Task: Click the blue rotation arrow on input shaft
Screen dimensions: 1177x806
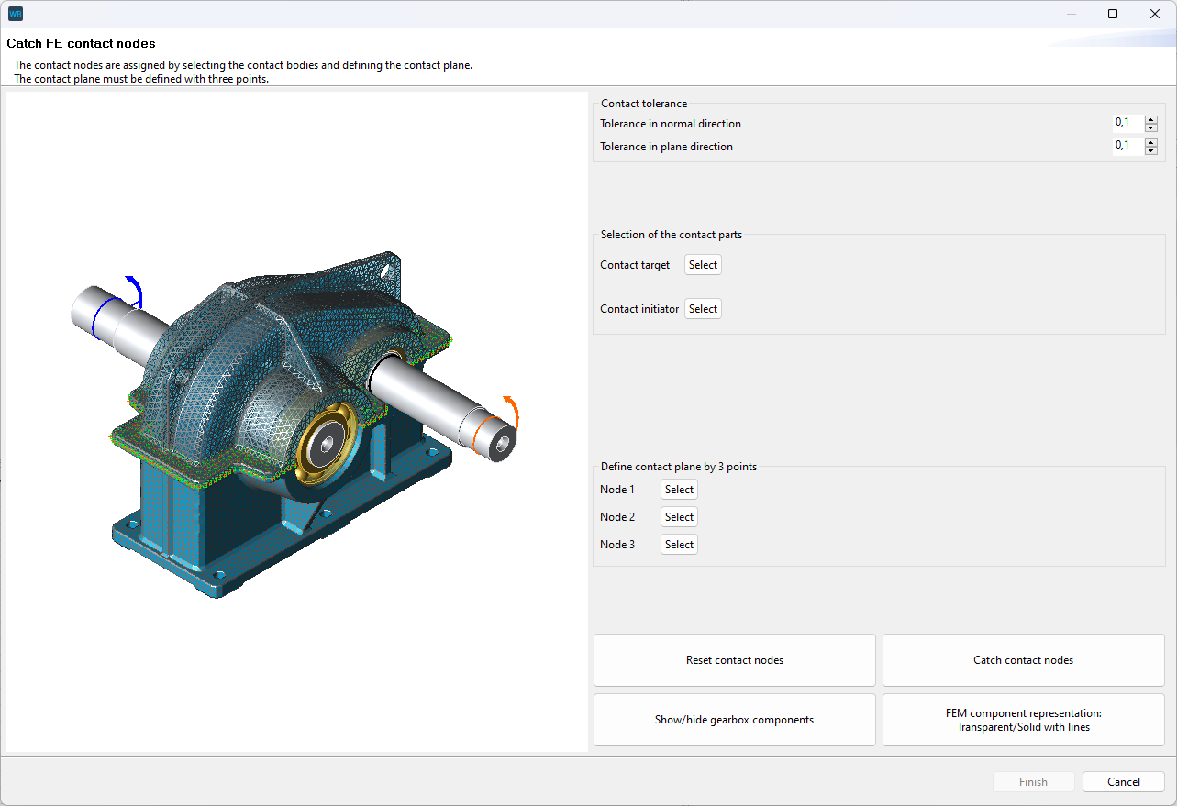Action: (x=136, y=288)
